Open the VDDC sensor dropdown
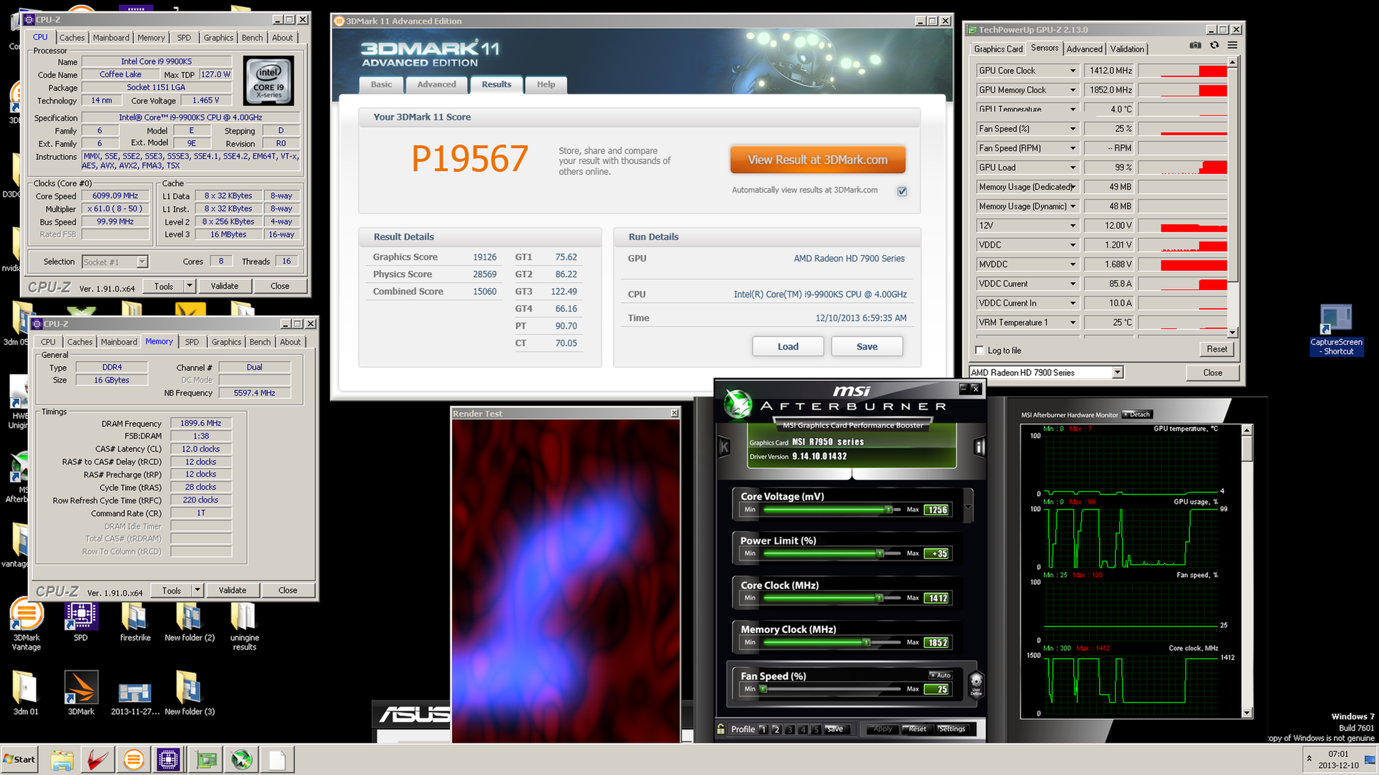 (x=1073, y=245)
